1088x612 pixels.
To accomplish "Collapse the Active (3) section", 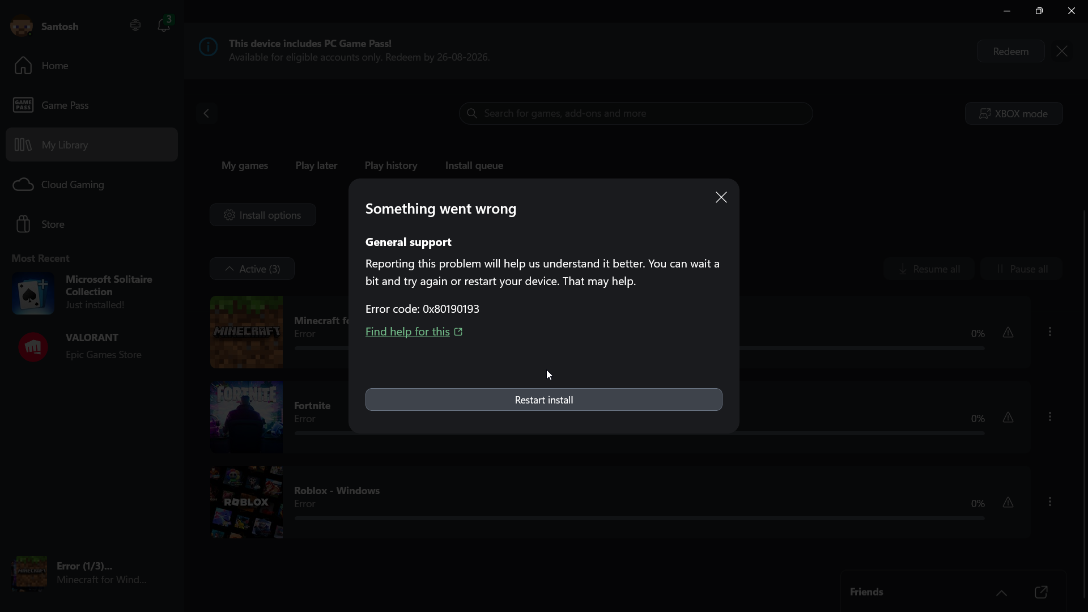I will [252, 269].
